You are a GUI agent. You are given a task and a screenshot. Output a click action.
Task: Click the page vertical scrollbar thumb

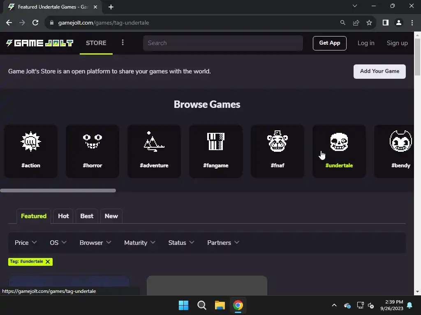[x=417, y=57]
